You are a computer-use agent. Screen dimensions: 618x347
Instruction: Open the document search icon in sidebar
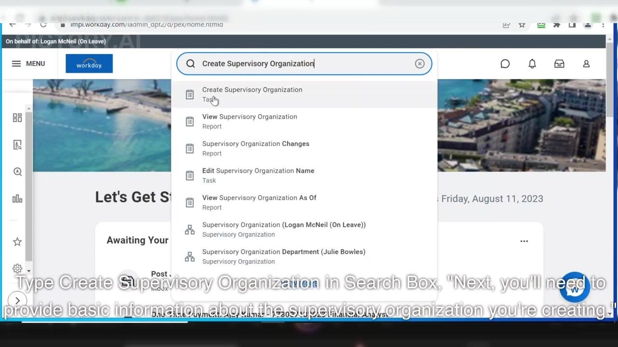pos(17,145)
